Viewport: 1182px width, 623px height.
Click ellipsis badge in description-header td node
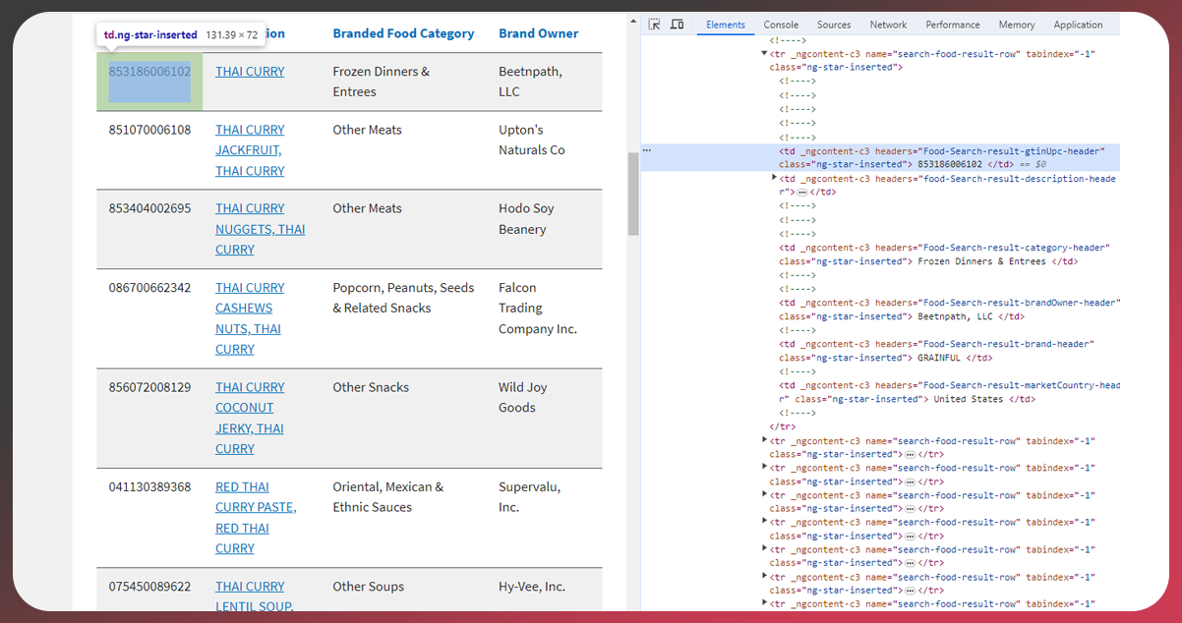pyautogui.click(x=801, y=193)
